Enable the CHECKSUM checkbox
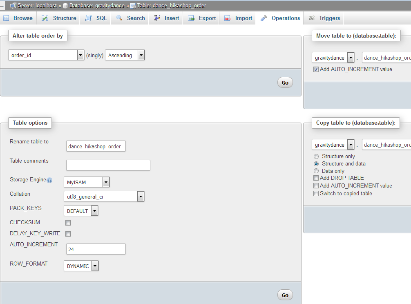Screen dimensions: 411x304 [68, 223]
